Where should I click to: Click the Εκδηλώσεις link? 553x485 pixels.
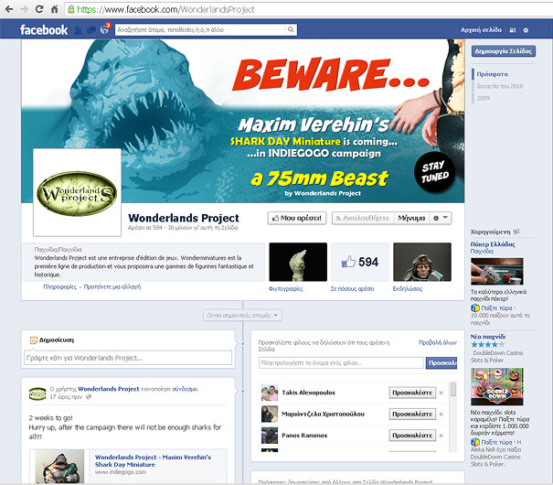tap(408, 289)
